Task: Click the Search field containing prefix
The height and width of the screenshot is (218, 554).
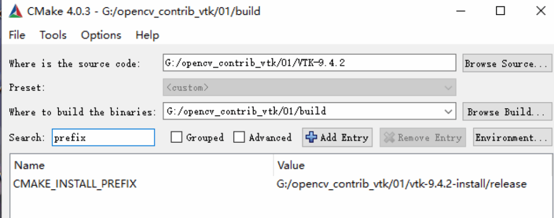Action: coord(103,137)
